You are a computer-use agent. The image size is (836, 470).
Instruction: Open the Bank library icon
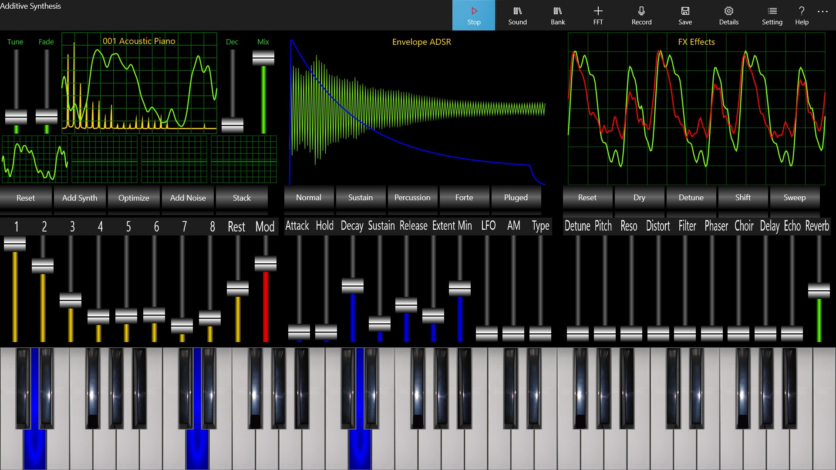pos(558,15)
